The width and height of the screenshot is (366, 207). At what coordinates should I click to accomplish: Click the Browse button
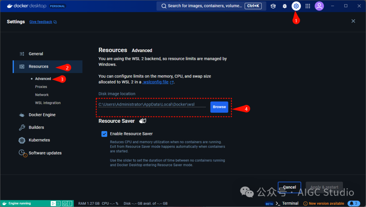[x=219, y=107]
